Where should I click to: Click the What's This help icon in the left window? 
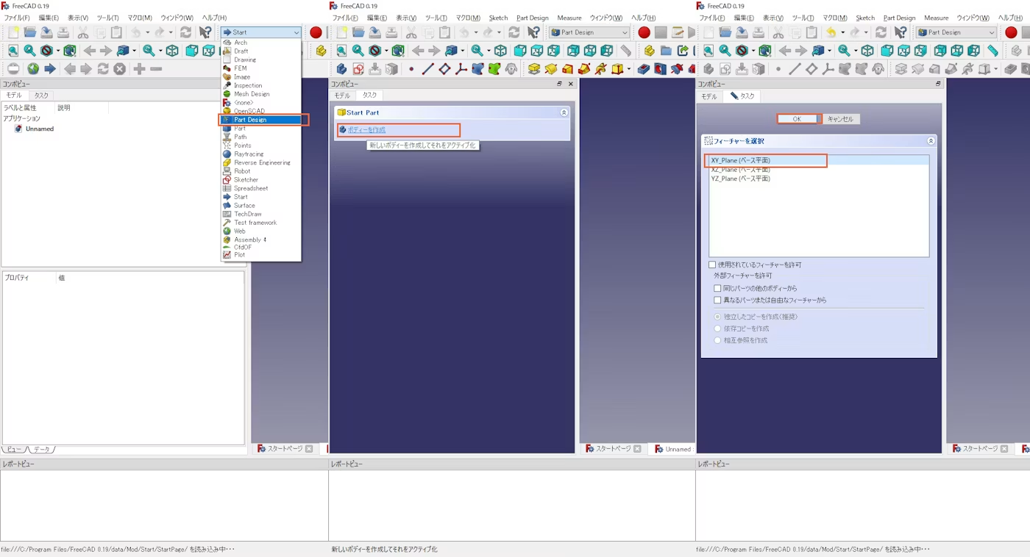coord(205,32)
